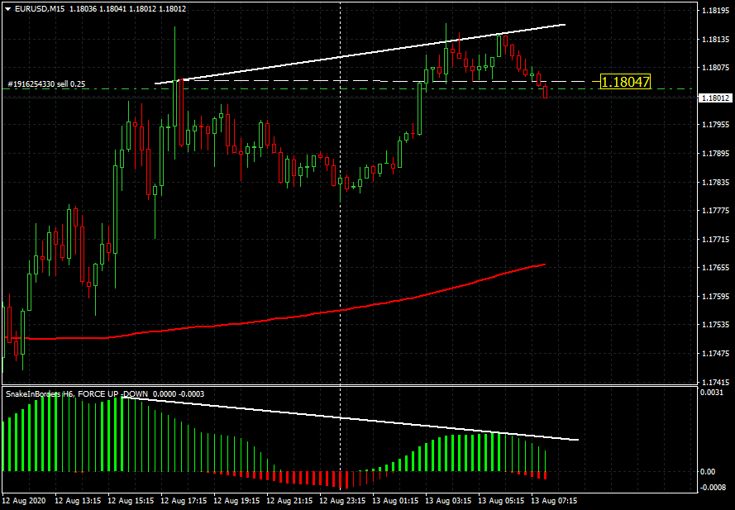This screenshot has height=510, width=735.
Task: Click the 12 Aug 15:15 time label
Action: coord(131,501)
